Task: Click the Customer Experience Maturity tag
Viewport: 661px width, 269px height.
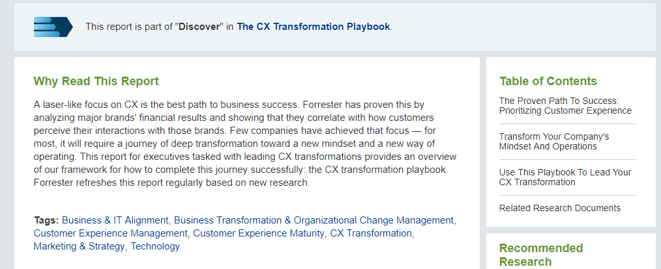Action: 258,233
